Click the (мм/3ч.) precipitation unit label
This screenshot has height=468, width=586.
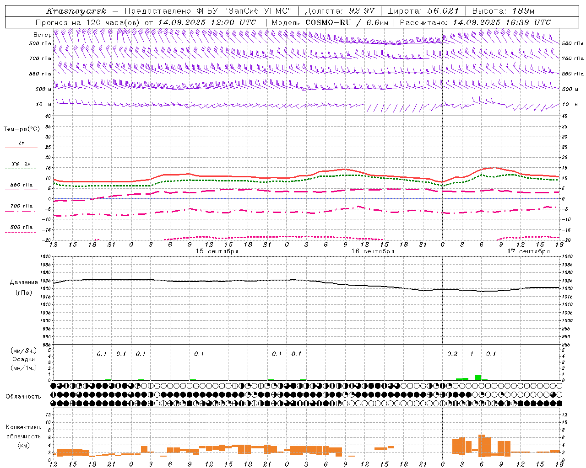[23, 351]
